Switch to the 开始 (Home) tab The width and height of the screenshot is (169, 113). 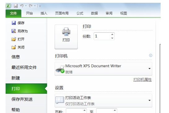(29, 13)
